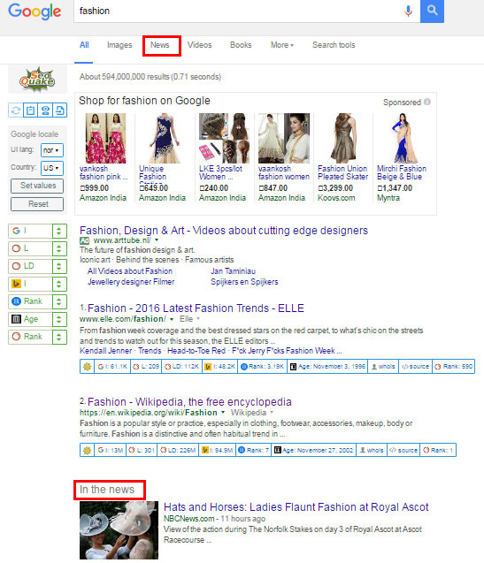Viewport: 484px width, 563px height.
Task: Click the vankosh fashion pink product image
Action: 105,138
